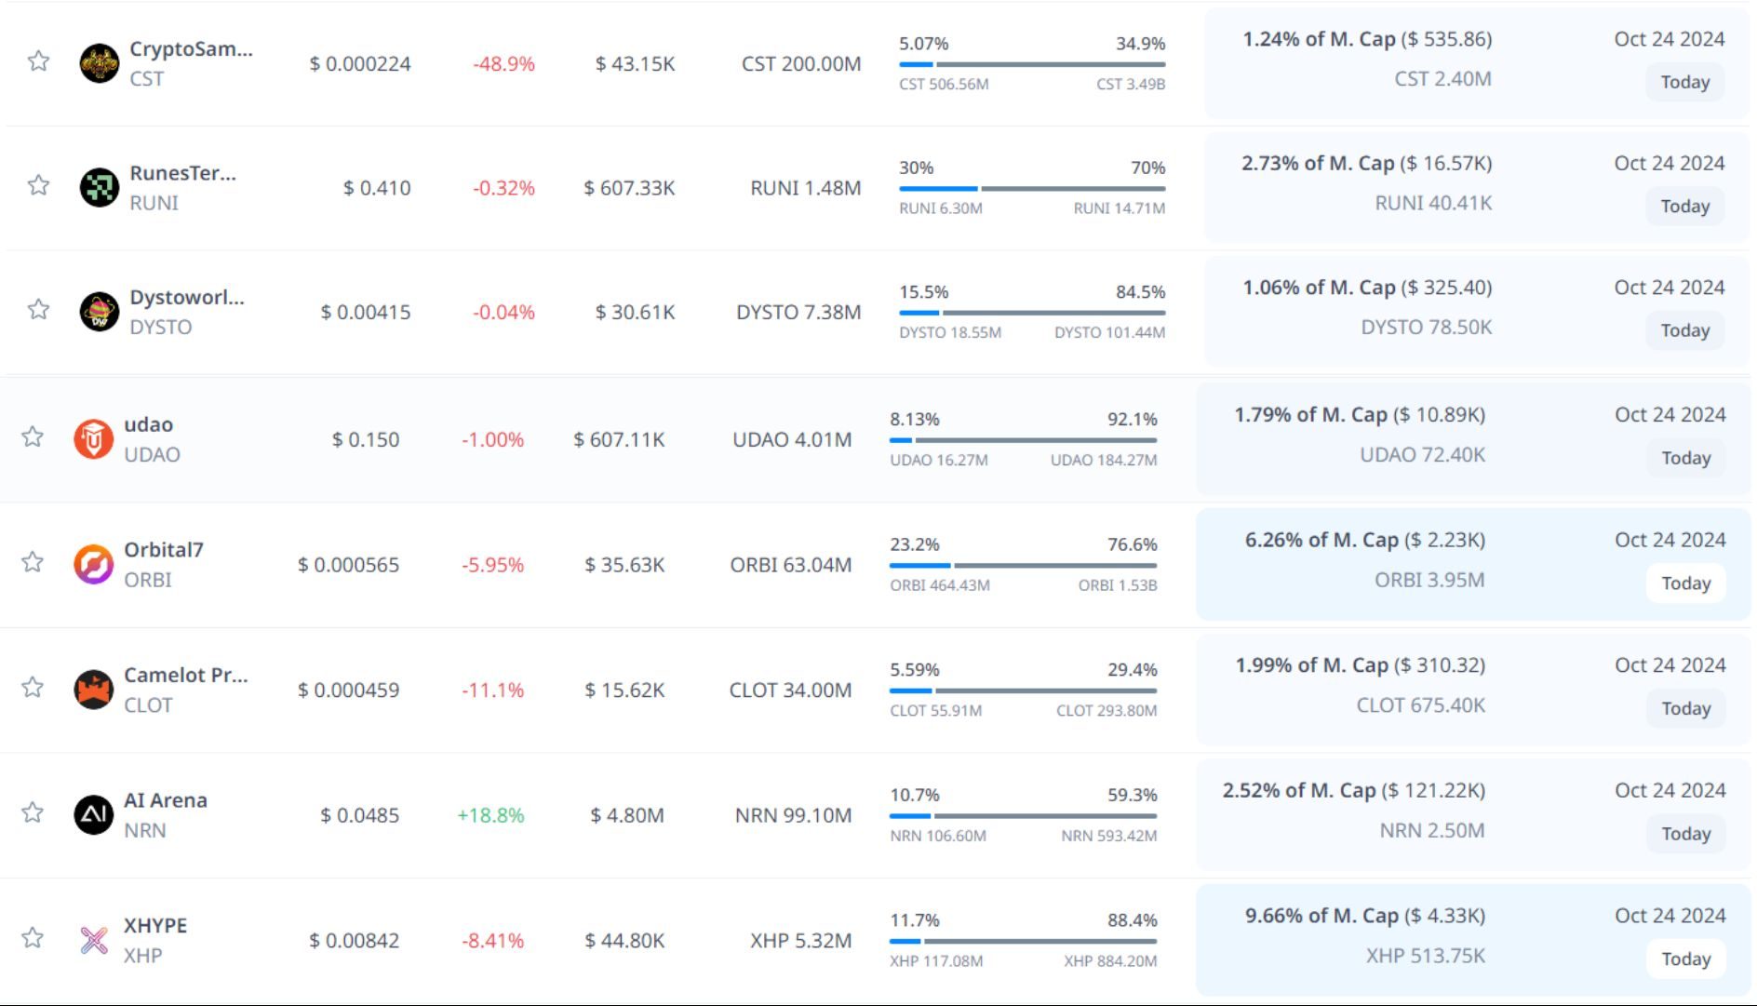The image size is (1757, 1006).
Task: Select the udao 1.79% M. Cap unlock card
Action: click(1472, 438)
